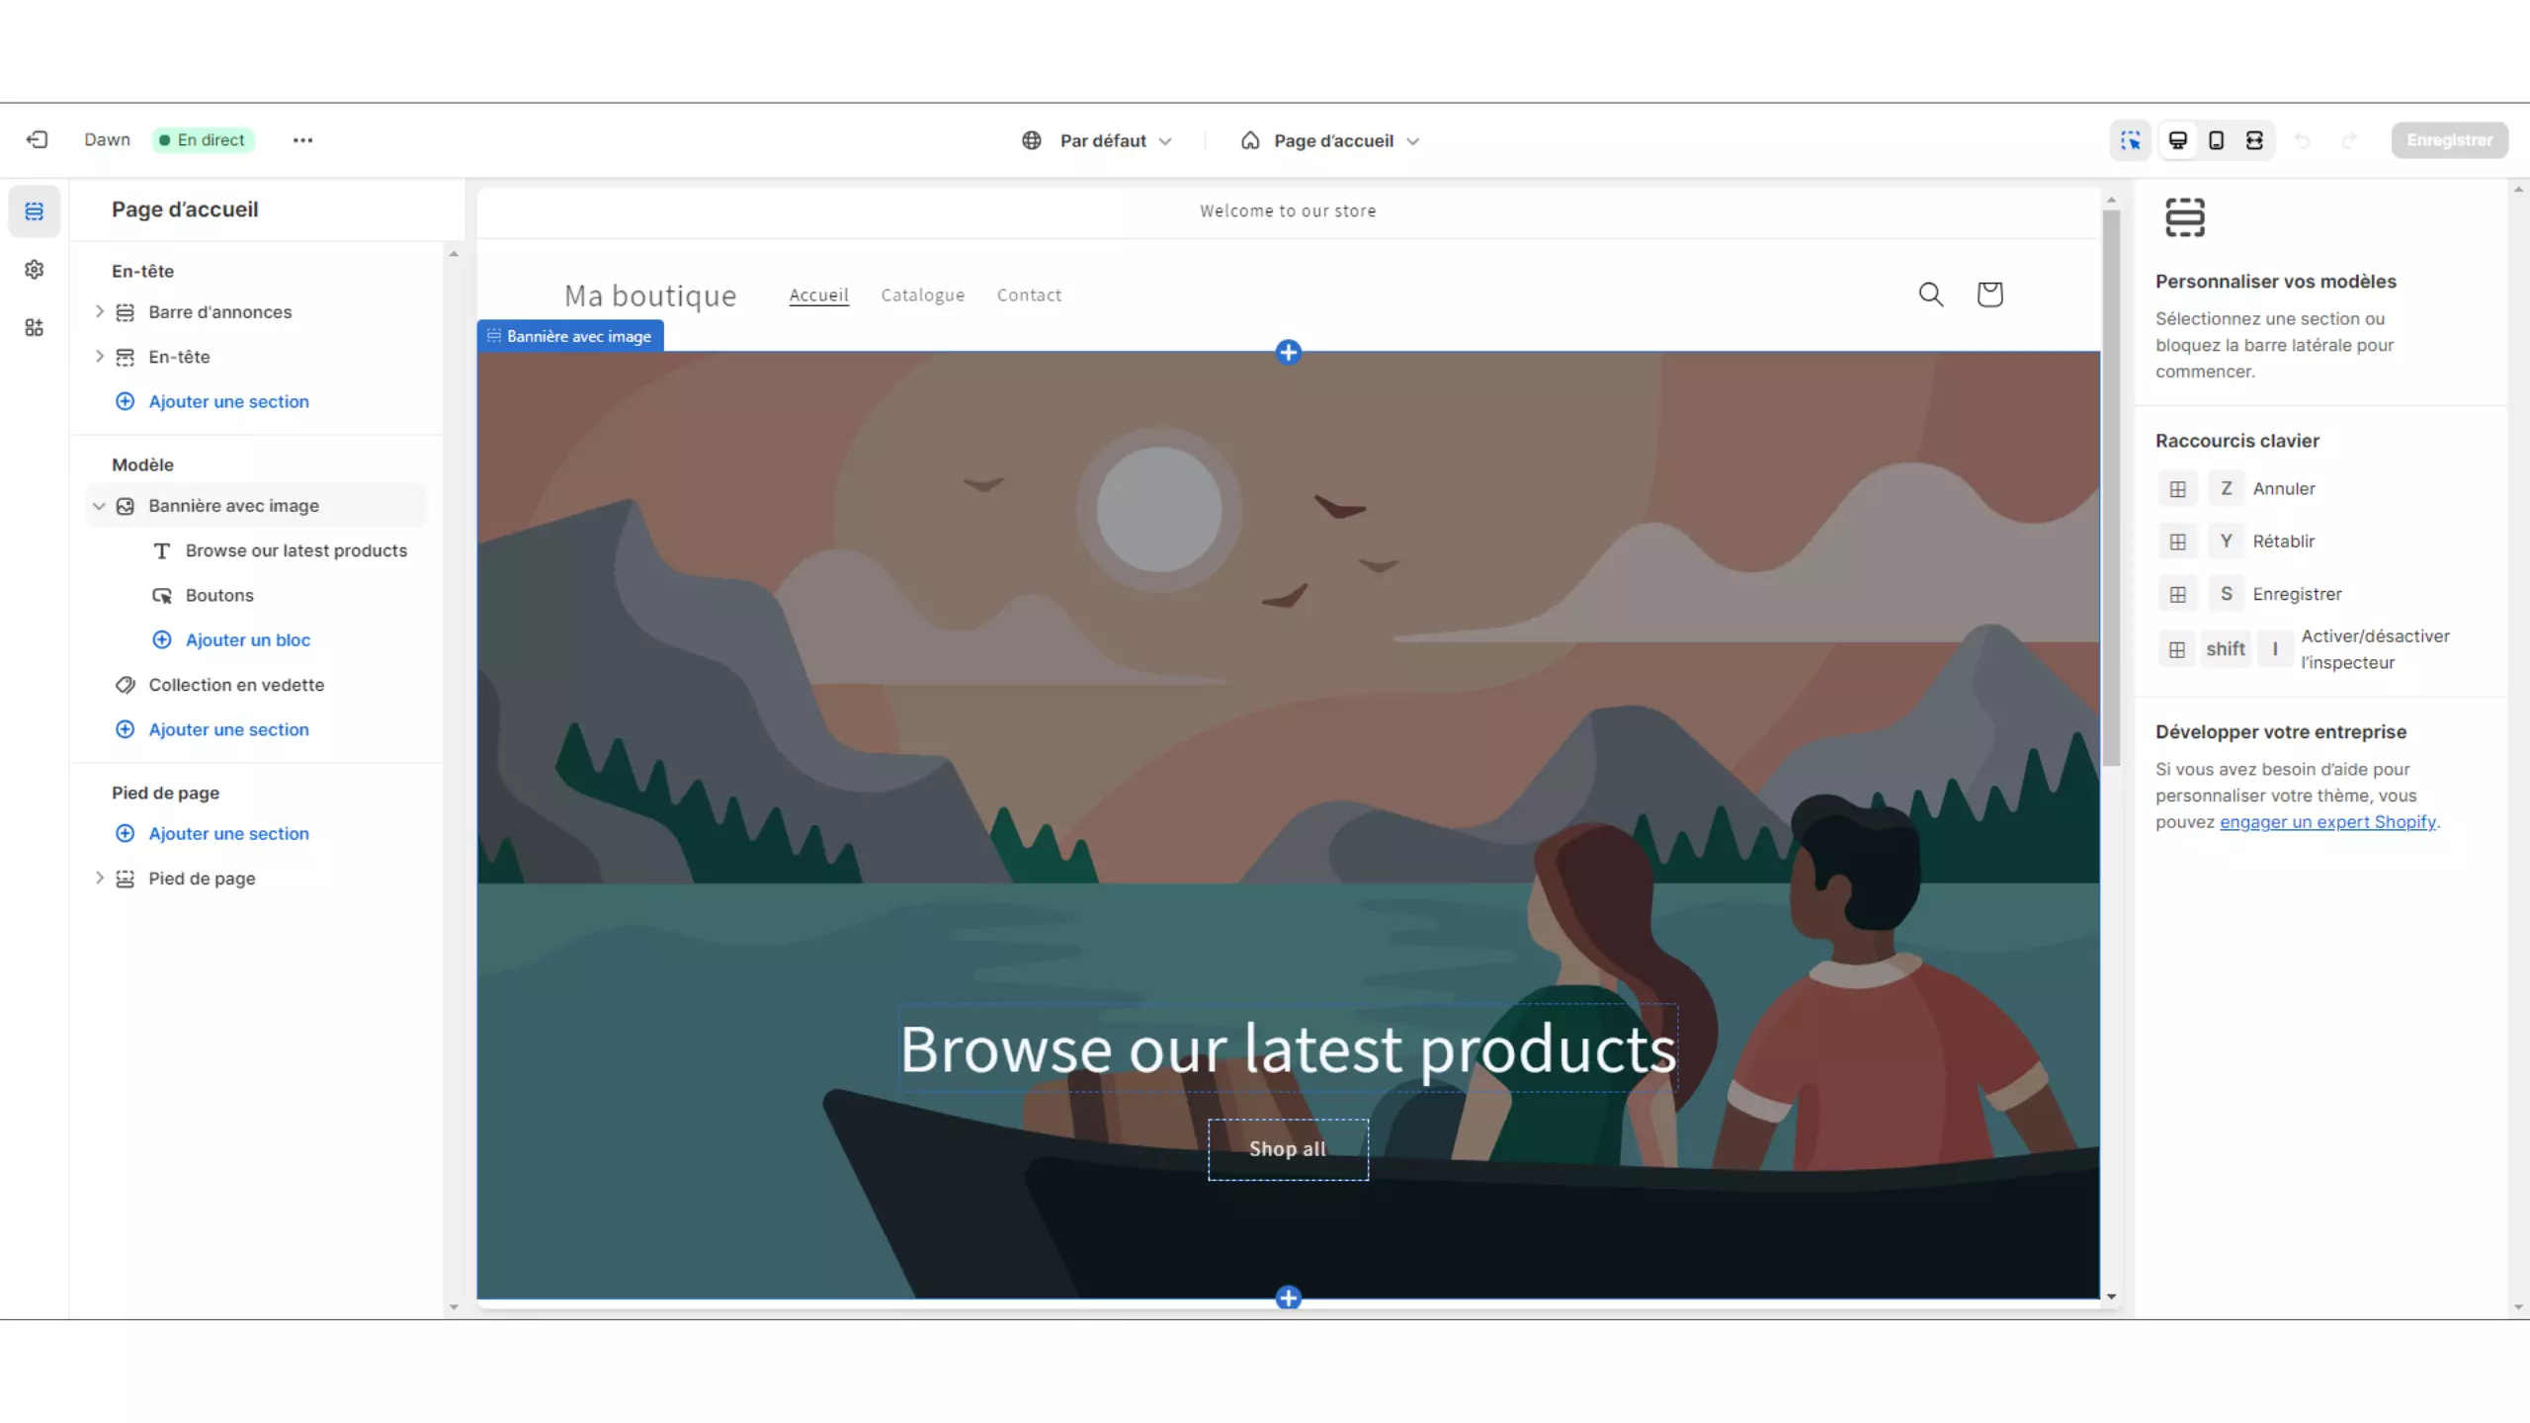Viewport: 2530px width, 1423px height.
Task: Click the text block T icon
Action: [x=162, y=550]
